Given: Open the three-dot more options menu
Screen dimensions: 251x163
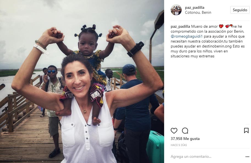Looking at the screenshot, I should [247, 157].
